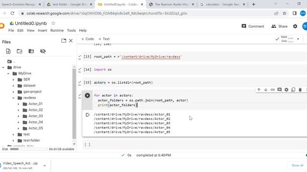Close the Files side panel
This screenshot has width=307, height=172.
71,41
